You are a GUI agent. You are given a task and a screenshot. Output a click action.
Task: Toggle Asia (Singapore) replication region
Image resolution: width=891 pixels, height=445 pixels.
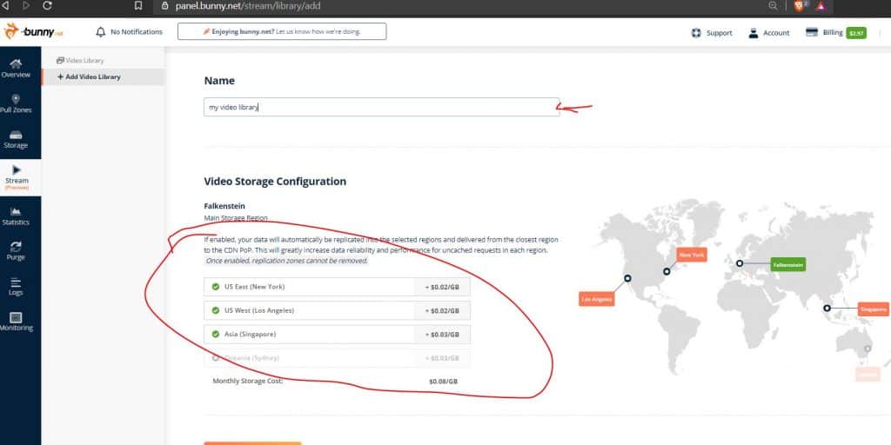(215, 334)
